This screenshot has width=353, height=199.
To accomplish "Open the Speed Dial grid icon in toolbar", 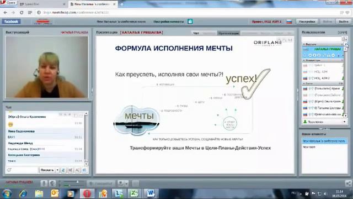I will 30,13.
